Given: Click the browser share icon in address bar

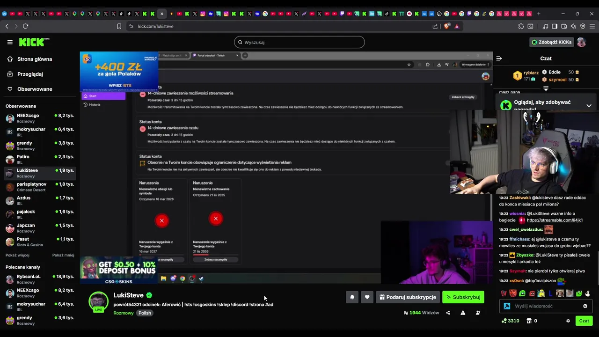Looking at the screenshot, I should (435, 26).
